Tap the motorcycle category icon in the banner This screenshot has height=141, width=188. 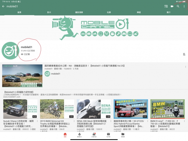coord(95,34)
